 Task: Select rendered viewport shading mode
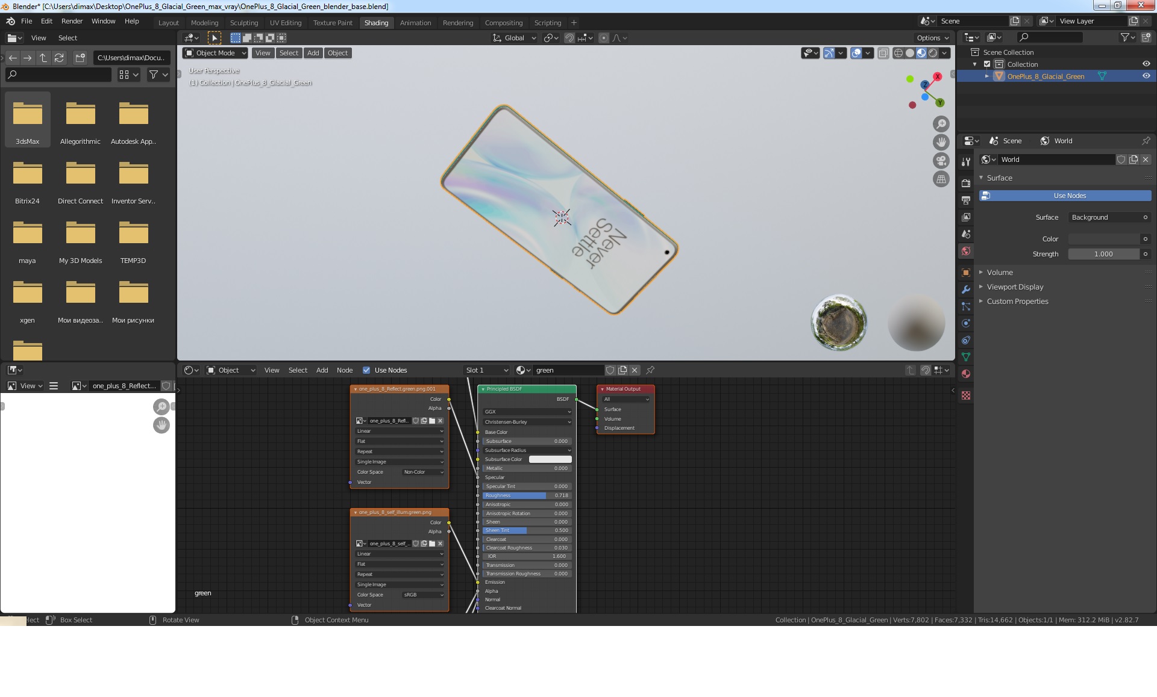(x=933, y=53)
